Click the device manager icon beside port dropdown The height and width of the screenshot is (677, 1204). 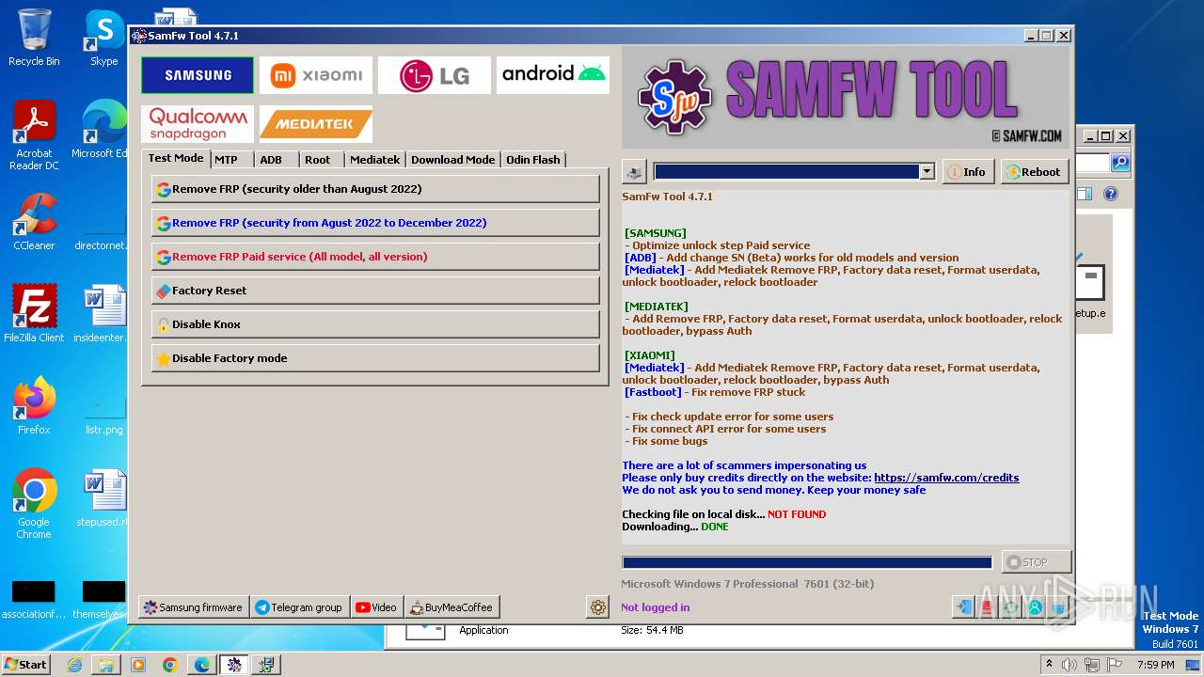pos(634,172)
